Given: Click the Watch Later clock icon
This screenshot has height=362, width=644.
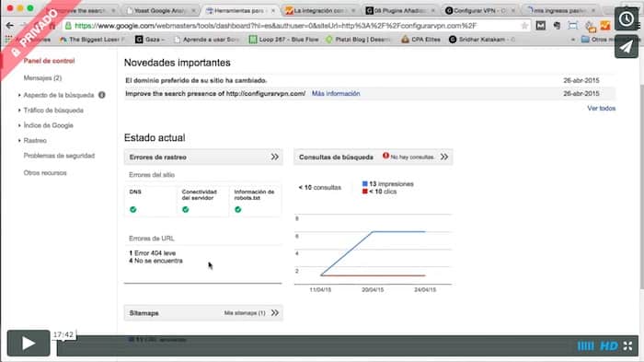Looking at the screenshot, I should pos(627,19).
